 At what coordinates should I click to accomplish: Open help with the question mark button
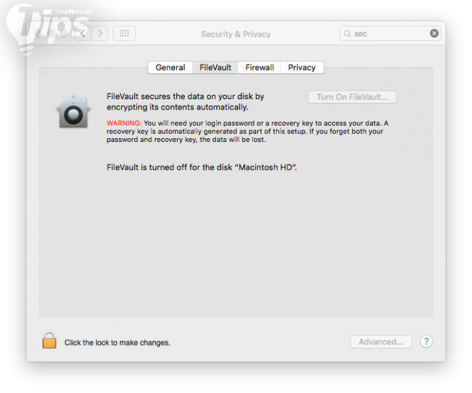coord(426,342)
